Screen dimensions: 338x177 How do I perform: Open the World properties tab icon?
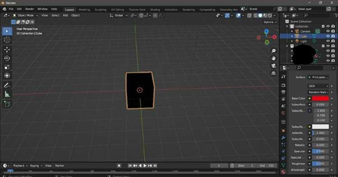click(283, 113)
